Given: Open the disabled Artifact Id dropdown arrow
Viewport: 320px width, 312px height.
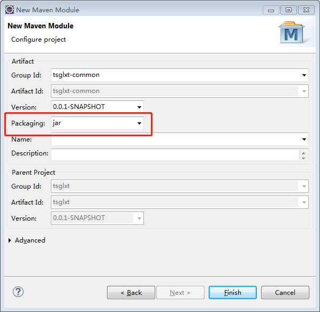Looking at the screenshot, I should 304,91.
